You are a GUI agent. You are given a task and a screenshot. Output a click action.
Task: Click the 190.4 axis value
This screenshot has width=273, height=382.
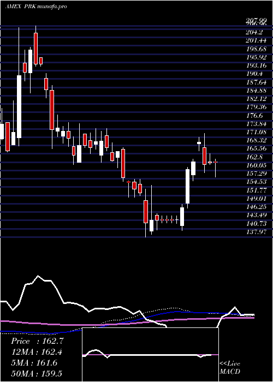[x=256, y=74]
